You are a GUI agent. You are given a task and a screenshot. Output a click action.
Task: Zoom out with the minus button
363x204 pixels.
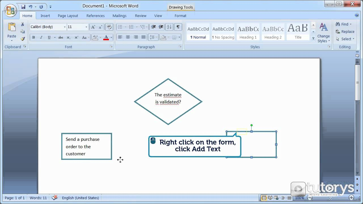[309, 198]
